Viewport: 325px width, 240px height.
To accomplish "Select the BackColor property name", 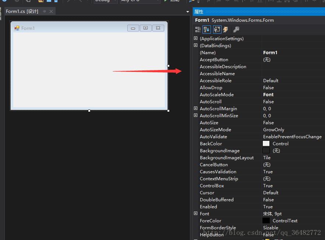I will [x=211, y=144].
